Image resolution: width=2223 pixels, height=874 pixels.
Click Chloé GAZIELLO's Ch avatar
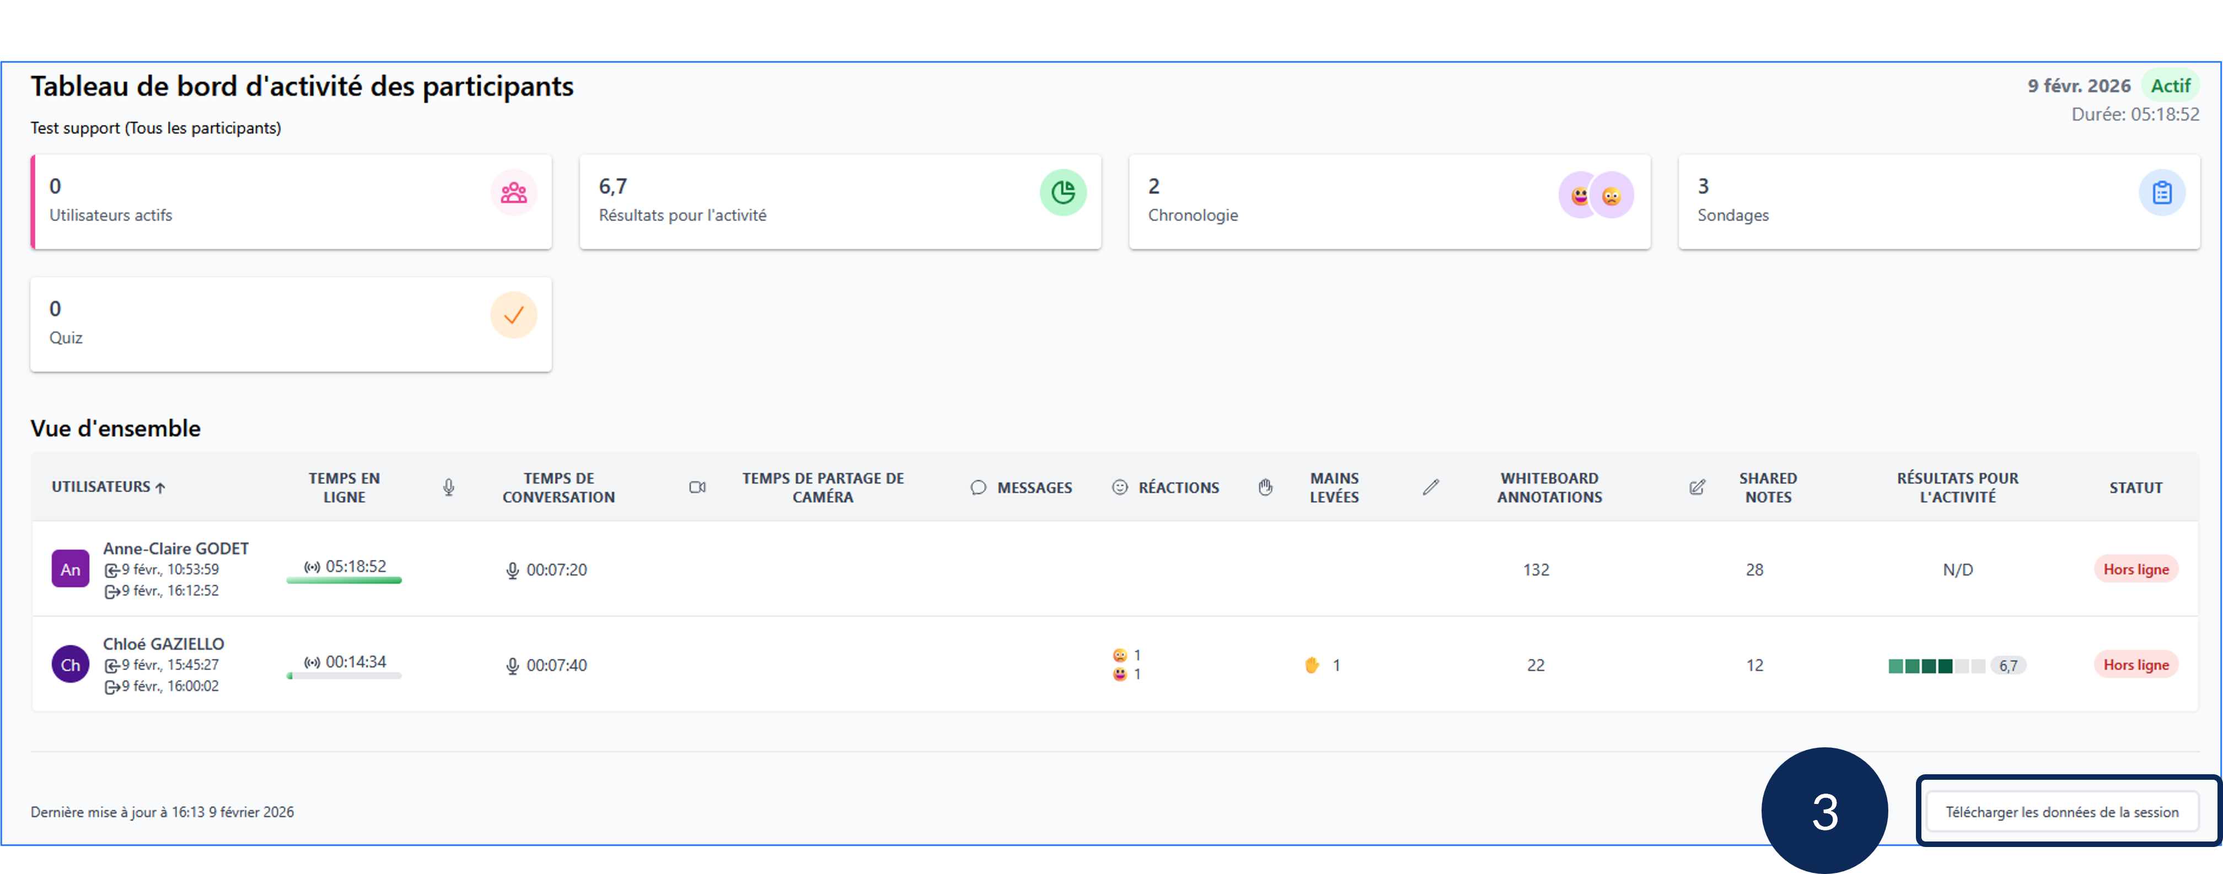tap(71, 665)
